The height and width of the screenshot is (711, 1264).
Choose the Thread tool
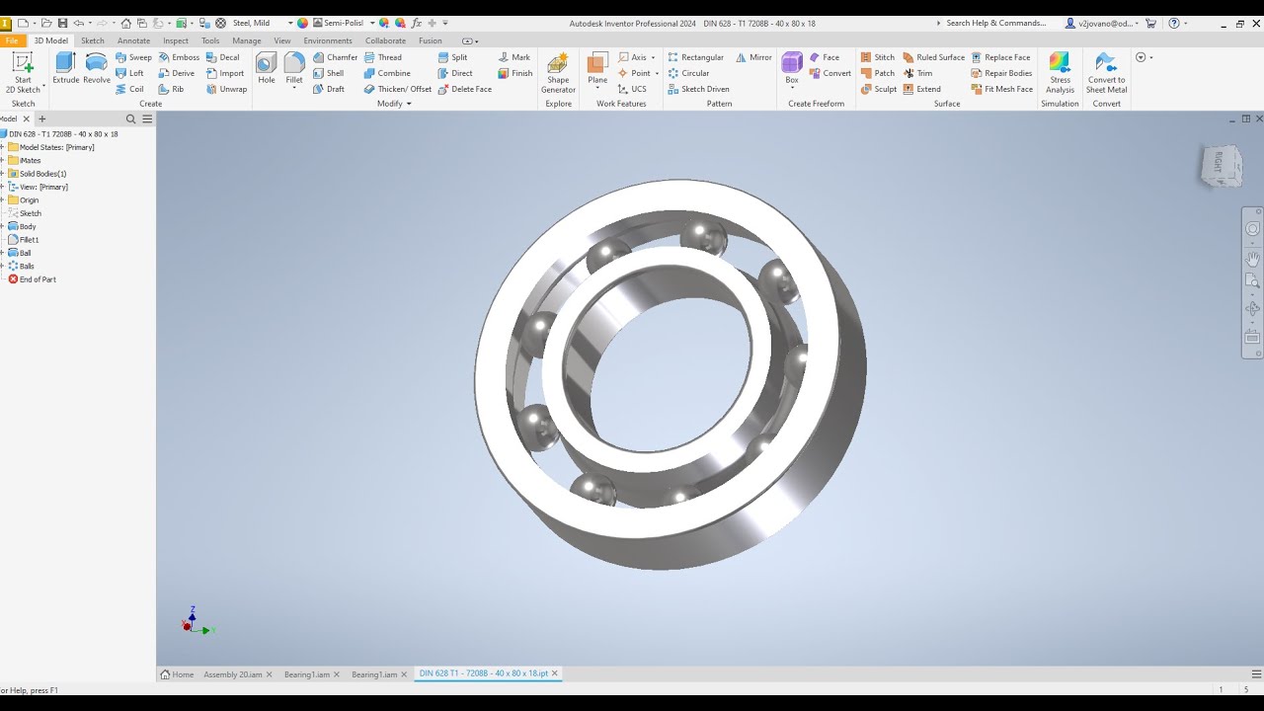(382, 57)
